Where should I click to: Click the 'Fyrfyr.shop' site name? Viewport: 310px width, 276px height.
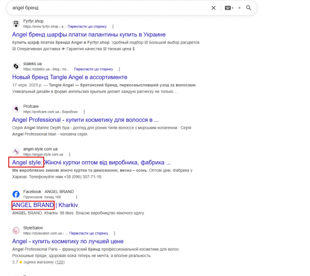point(33,21)
